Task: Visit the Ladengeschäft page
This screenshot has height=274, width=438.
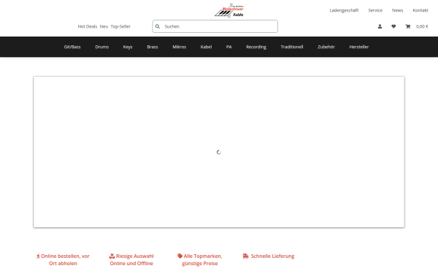Action: [344, 10]
